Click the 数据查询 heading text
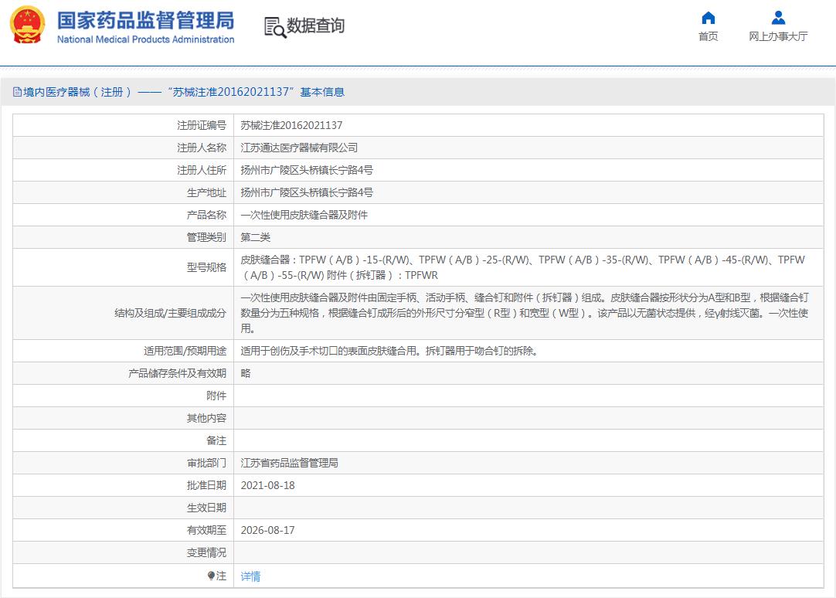This screenshot has width=836, height=598. pyautogui.click(x=316, y=25)
